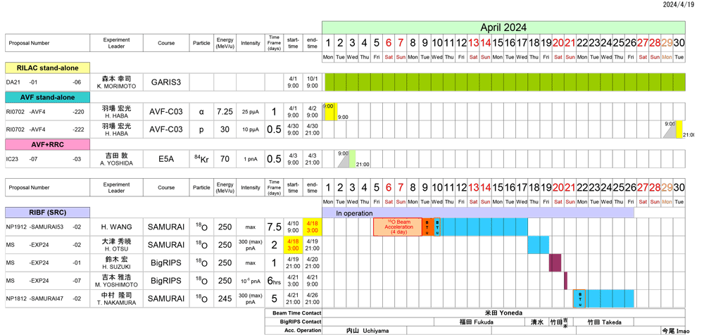Click the RILAC stand-alone section label

(x=48, y=68)
